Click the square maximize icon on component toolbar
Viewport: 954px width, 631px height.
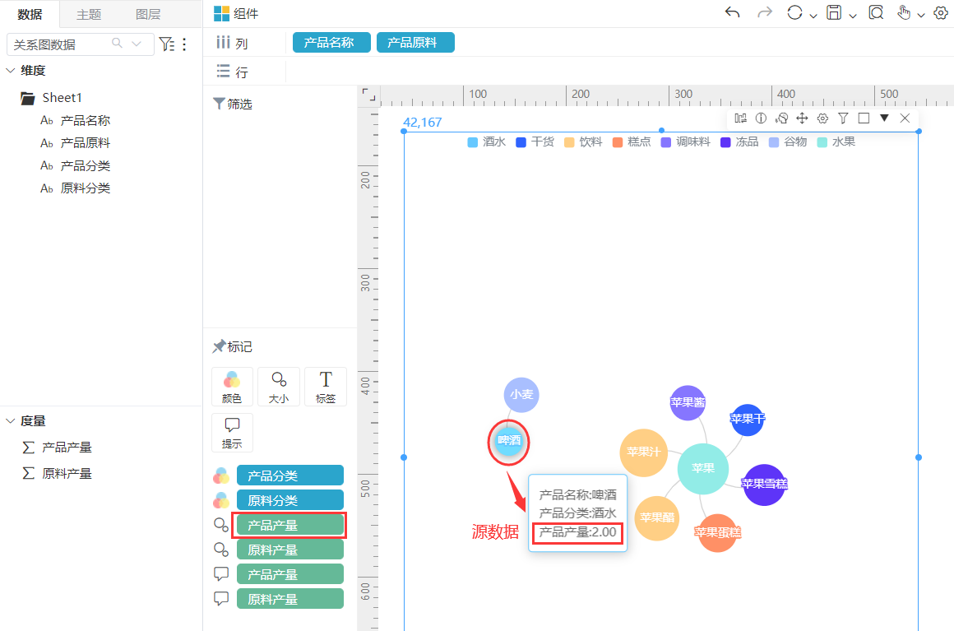864,118
